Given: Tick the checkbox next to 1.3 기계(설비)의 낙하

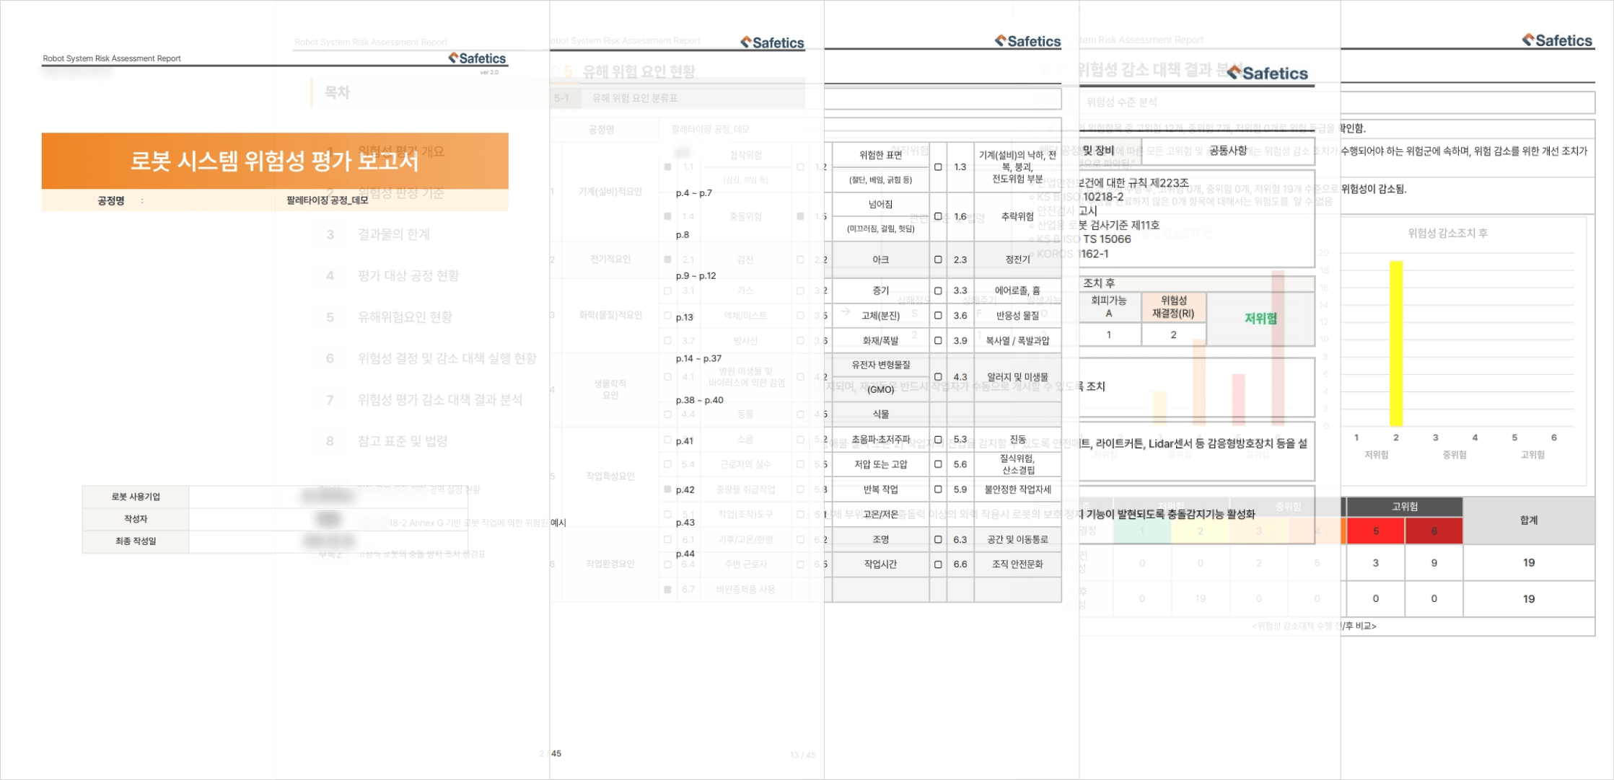Looking at the screenshot, I should pyautogui.click(x=938, y=167).
